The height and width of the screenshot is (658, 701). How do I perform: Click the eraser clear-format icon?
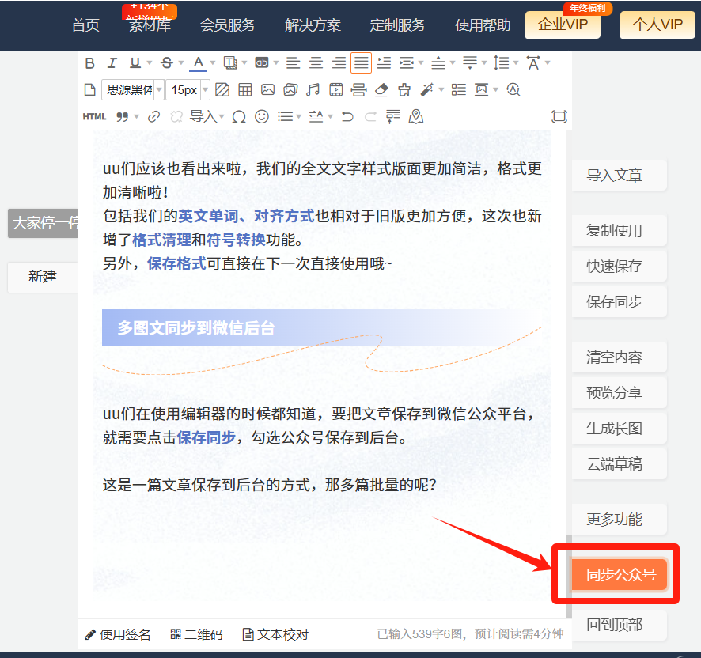coord(381,90)
